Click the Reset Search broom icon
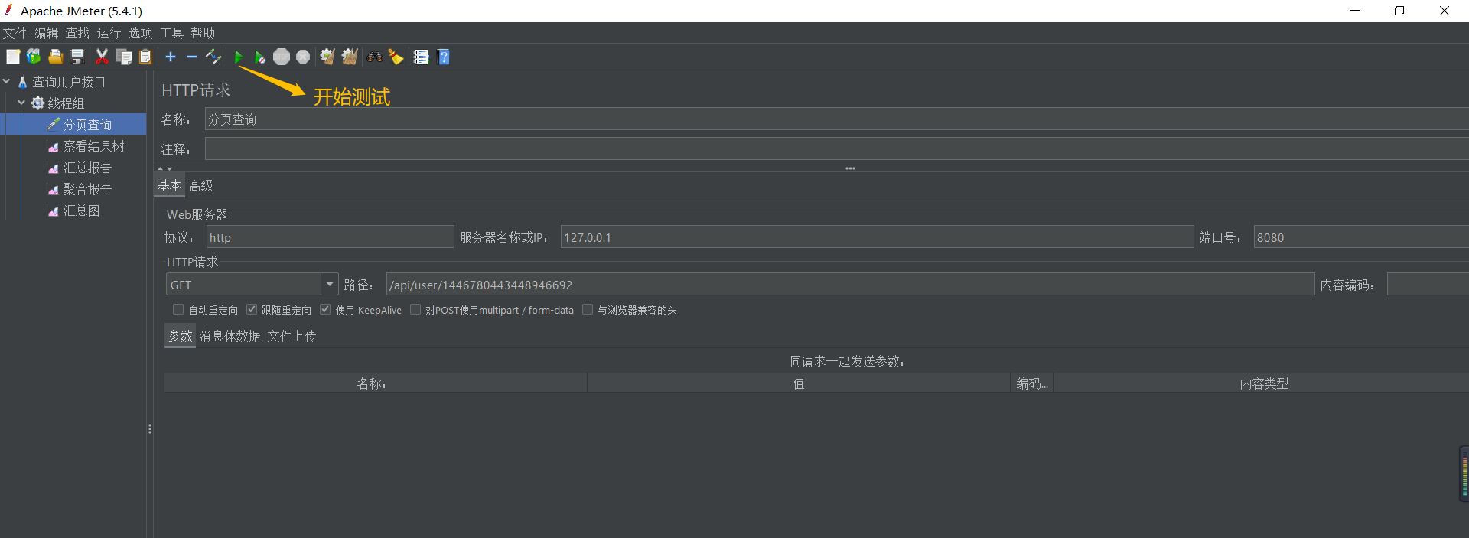This screenshot has width=1469, height=538. point(396,57)
